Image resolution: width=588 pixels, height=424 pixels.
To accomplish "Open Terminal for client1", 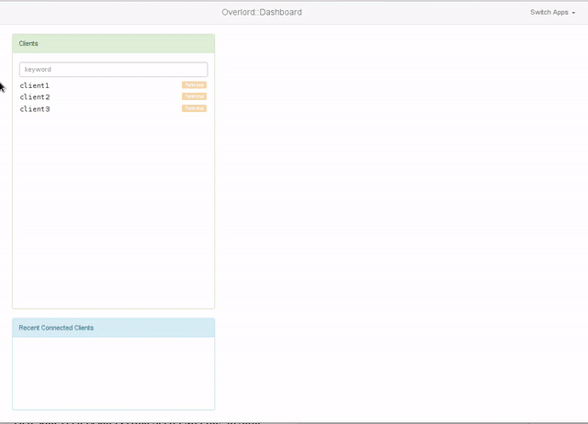I will (x=194, y=85).
